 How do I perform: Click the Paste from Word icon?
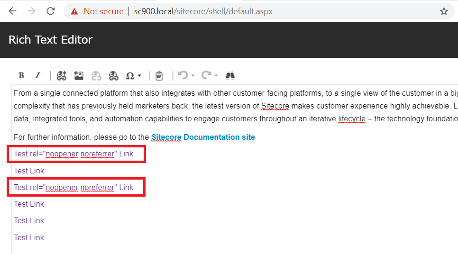(159, 76)
